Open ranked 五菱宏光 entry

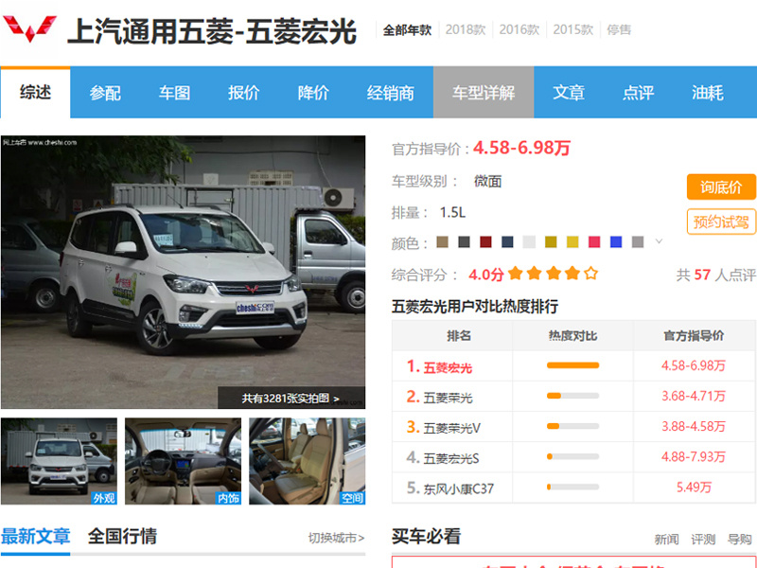pos(448,367)
